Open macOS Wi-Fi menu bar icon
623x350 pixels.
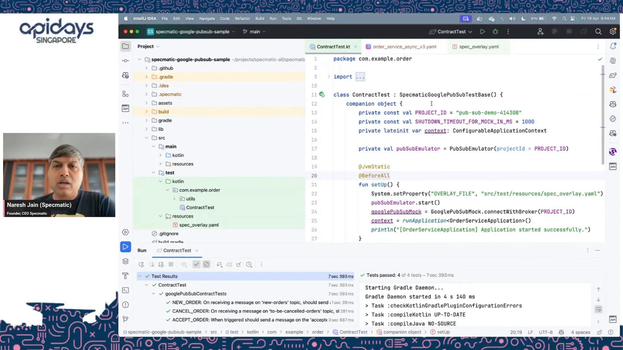point(554,18)
